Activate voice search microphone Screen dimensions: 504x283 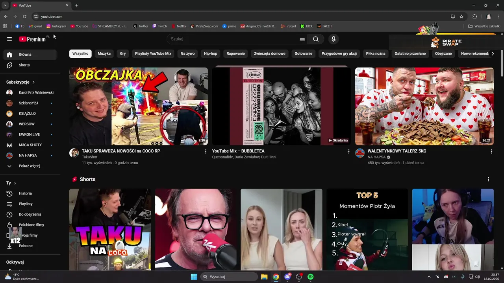point(334,39)
